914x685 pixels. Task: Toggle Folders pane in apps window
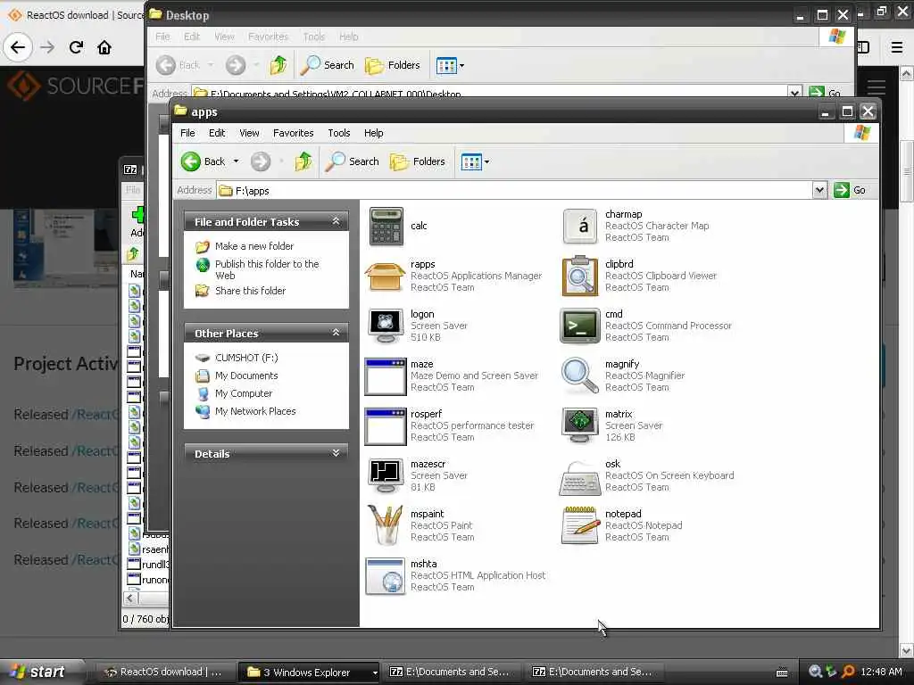click(418, 161)
